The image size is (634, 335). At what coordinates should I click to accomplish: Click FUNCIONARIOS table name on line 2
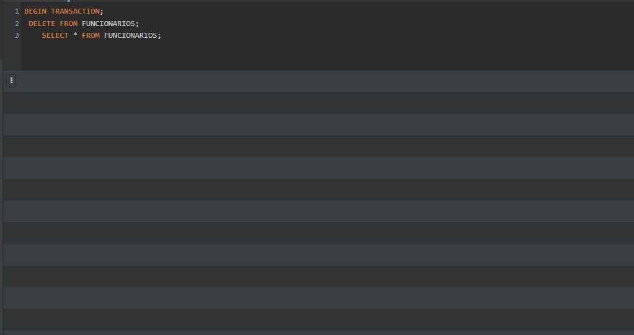(x=108, y=24)
